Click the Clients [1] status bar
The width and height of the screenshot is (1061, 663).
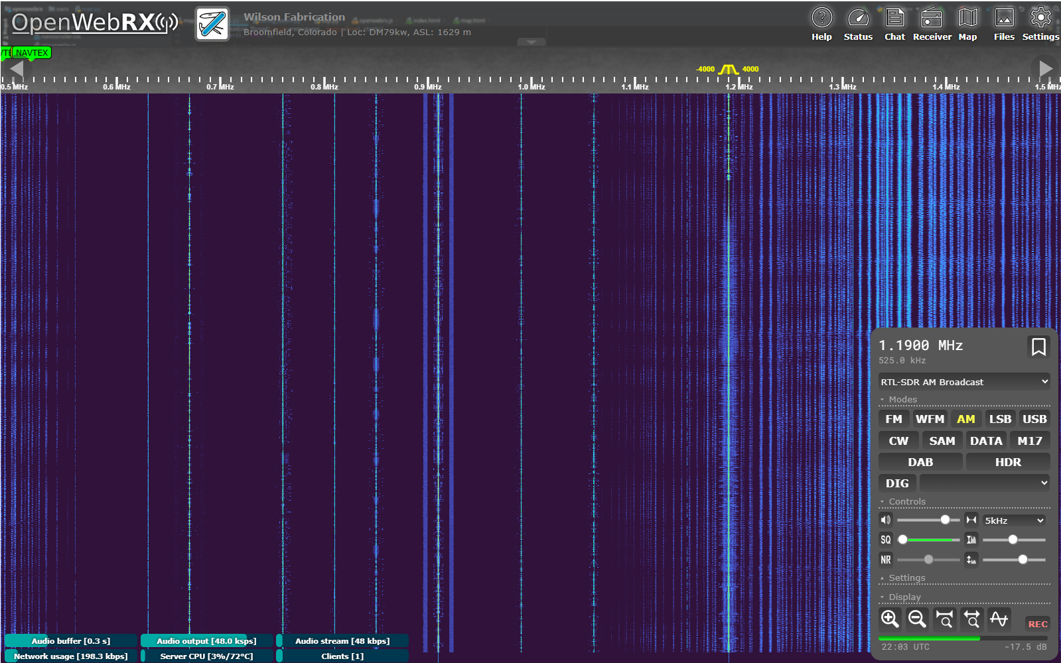(342, 656)
